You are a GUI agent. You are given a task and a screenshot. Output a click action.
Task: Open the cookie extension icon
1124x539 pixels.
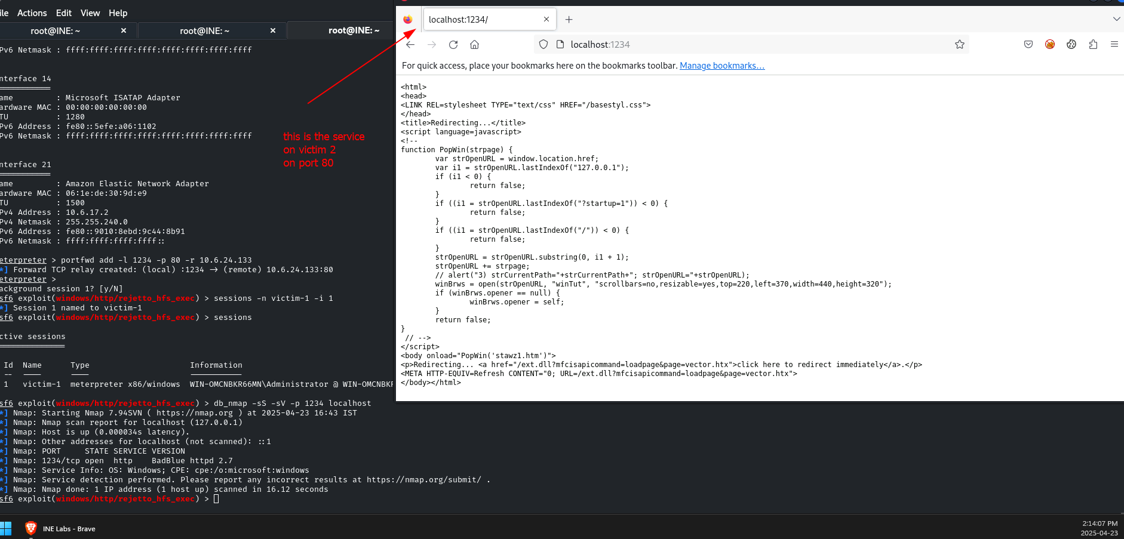pyautogui.click(x=1071, y=44)
